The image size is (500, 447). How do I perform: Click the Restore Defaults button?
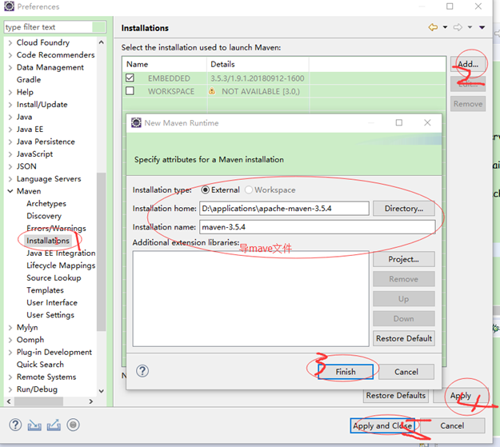(x=396, y=396)
